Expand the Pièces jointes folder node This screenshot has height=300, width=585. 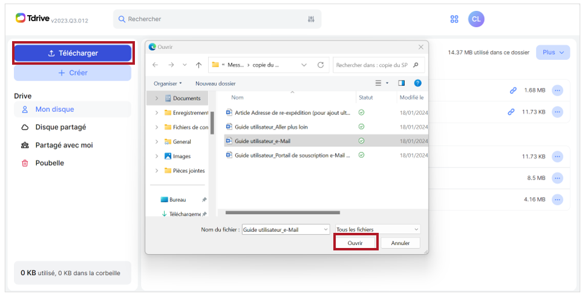pos(157,171)
